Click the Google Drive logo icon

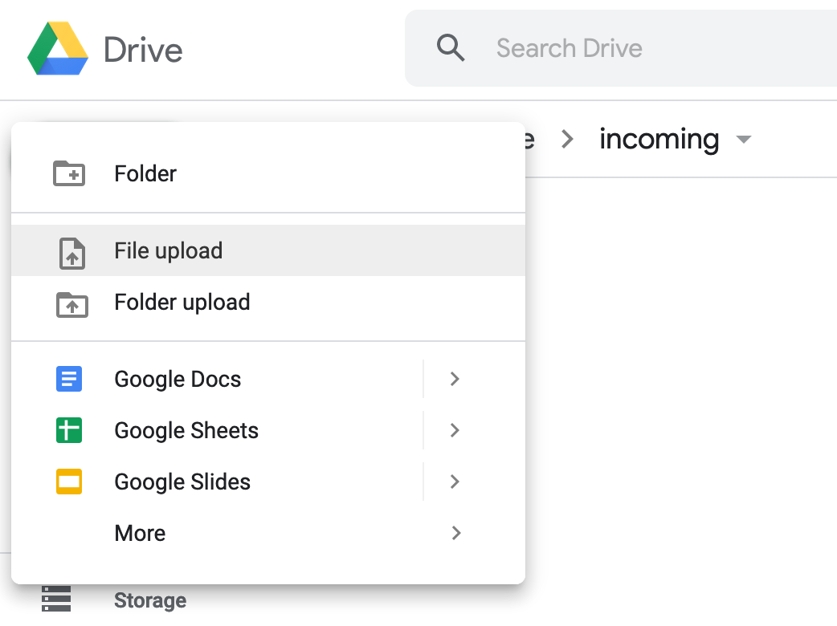tap(58, 49)
